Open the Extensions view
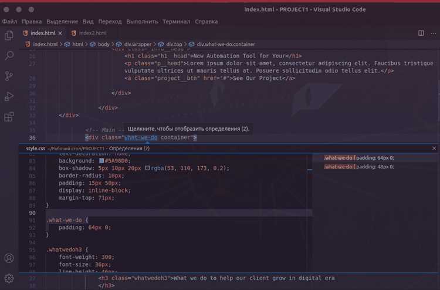The image size is (440, 290). 9,116
